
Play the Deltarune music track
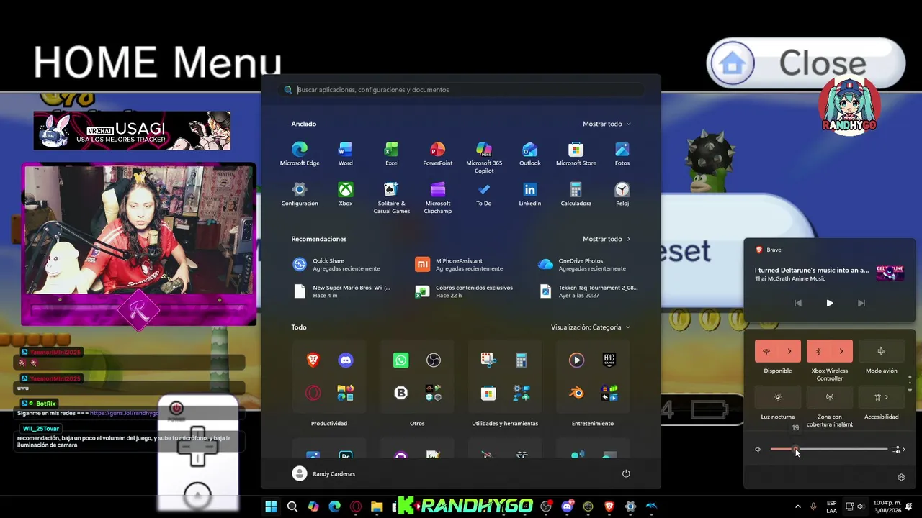[x=830, y=304]
